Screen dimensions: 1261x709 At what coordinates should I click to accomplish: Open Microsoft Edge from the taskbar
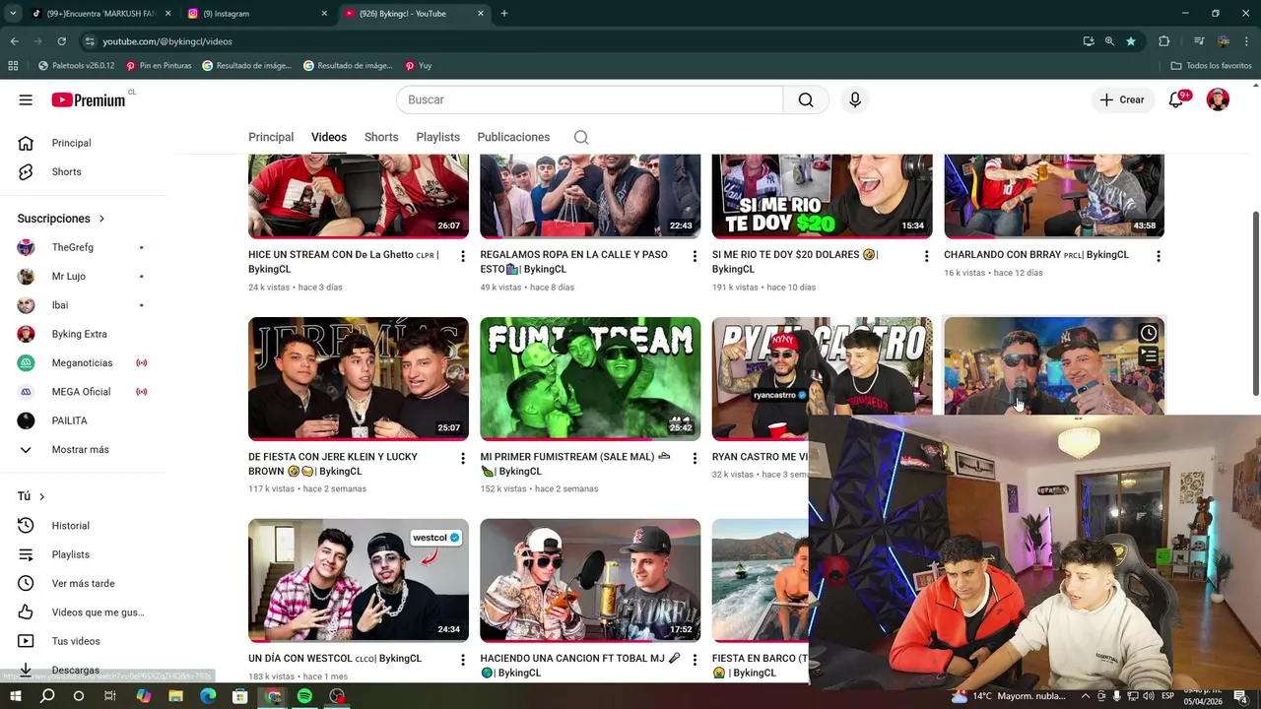point(208,696)
